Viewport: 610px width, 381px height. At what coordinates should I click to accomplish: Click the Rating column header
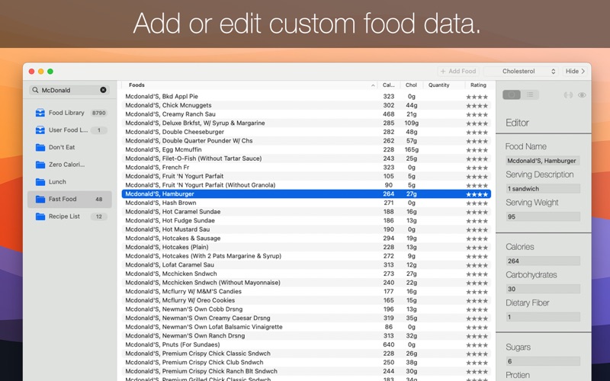point(478,85)
